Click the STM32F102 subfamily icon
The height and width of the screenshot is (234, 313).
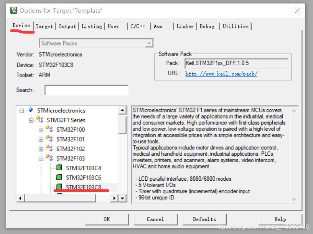point(49,148)
